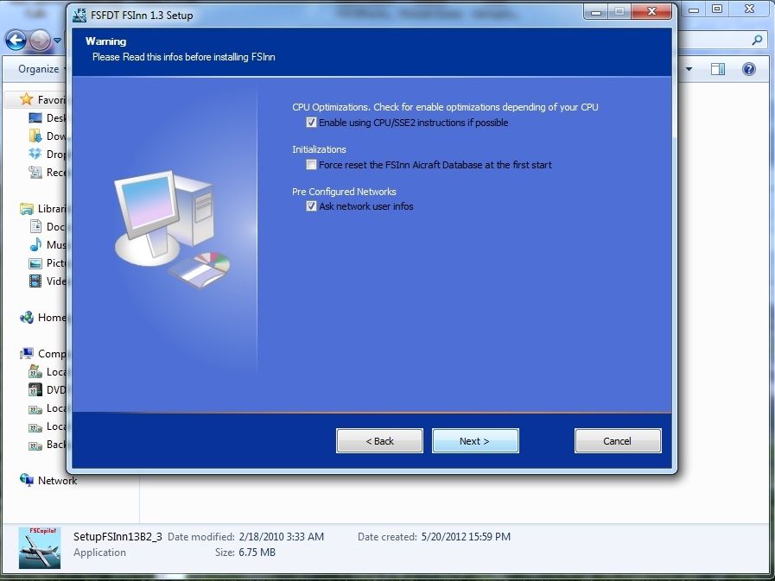Click Date created value 5/20/2012
Viewport: 775px width, 581px height.
pos(466,536)
